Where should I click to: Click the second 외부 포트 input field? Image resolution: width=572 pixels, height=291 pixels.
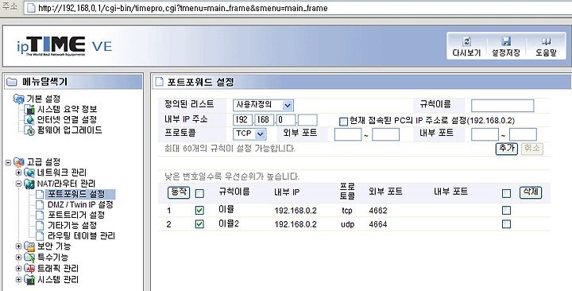click(385, 134)
